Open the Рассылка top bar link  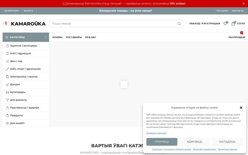tap(222, 11)
